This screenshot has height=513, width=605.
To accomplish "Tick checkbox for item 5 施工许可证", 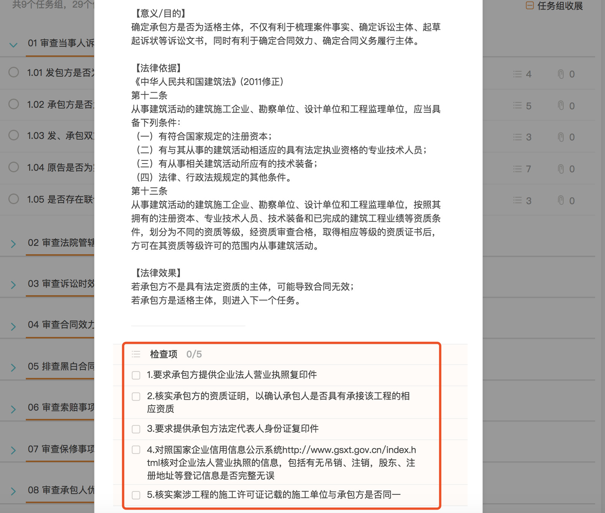I will click(136, 495).
